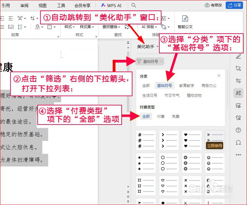Select the beautify assistant wand icon in sidebar
The width and height of the screenshot is (247, 205).
click(238, 92)
